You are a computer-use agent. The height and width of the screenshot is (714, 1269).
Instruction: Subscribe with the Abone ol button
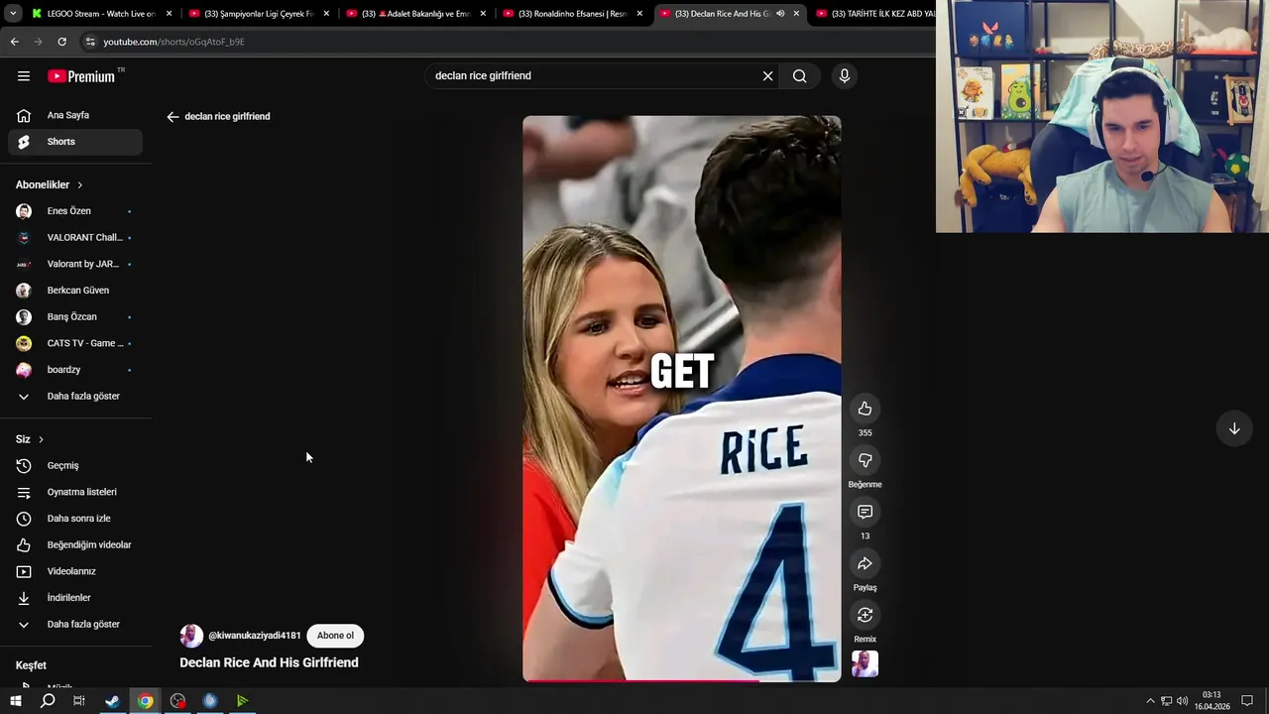pos(335,636)
